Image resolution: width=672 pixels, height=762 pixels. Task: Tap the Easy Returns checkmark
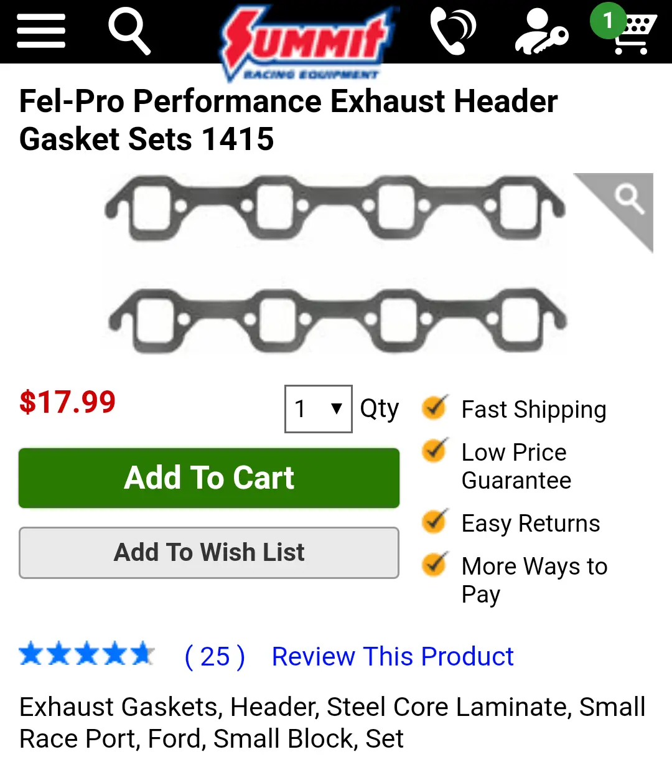click(x=434, y=522)
